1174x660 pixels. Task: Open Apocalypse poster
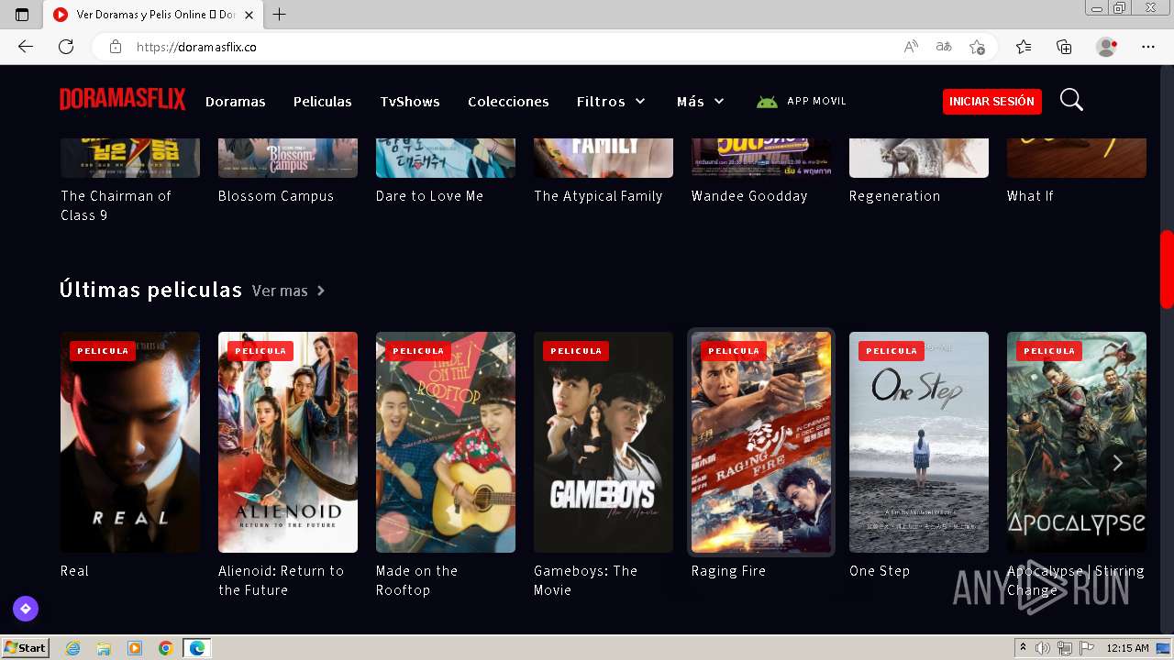(x=1077, y=442)
